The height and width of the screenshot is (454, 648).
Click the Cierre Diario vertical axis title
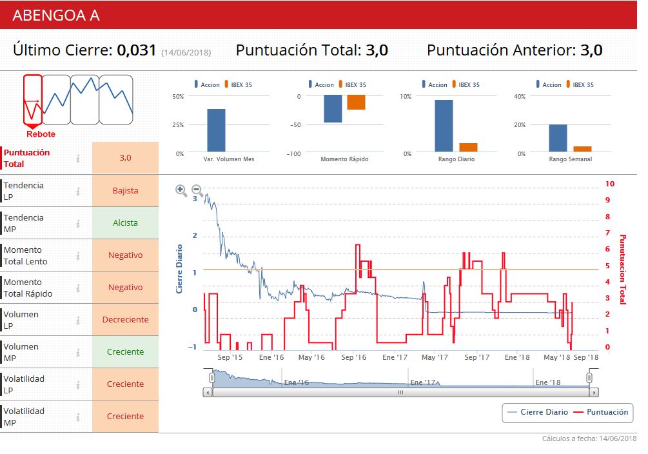click(x=179, y=269)
